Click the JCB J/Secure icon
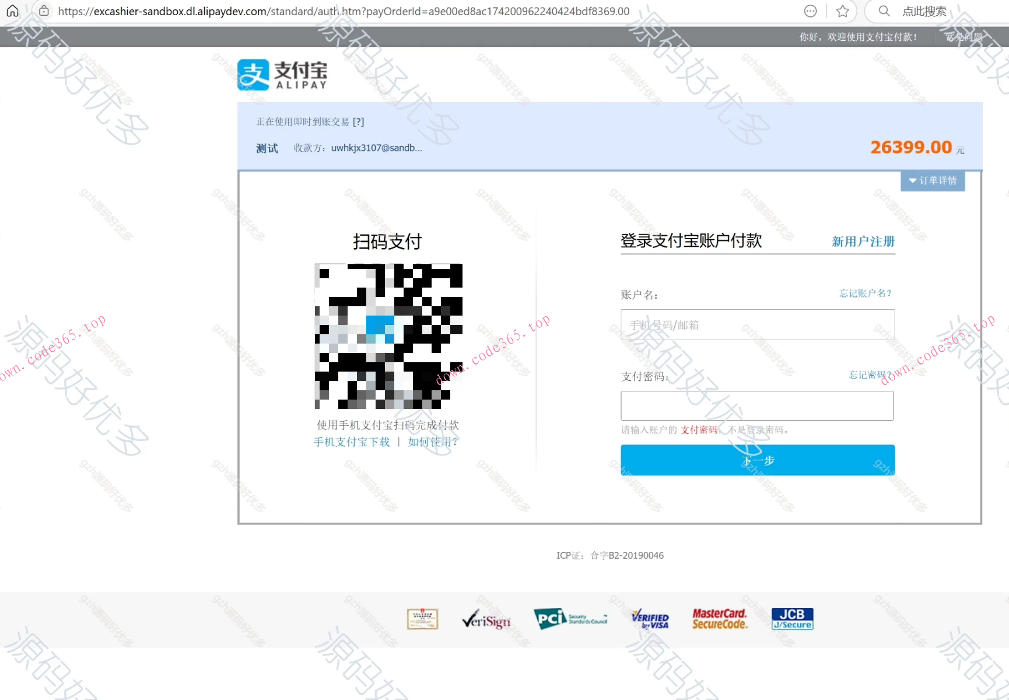The width and height of the screenshot is (1009, 700). 791,619
